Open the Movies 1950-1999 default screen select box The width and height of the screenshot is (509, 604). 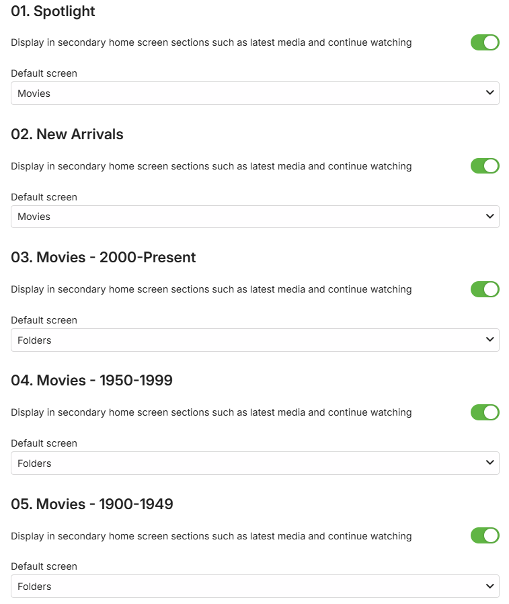tap(255, 463)
